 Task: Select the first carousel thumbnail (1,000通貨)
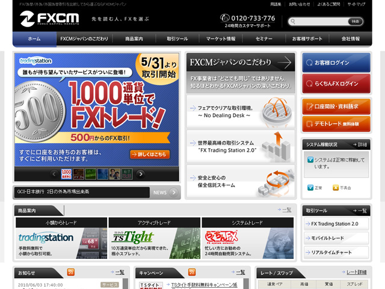pyautogui.click(x=66, y=174)
